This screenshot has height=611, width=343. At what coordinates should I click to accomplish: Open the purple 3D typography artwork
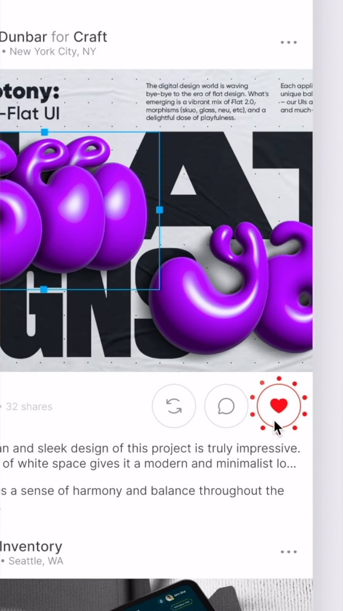pos(156,220)
